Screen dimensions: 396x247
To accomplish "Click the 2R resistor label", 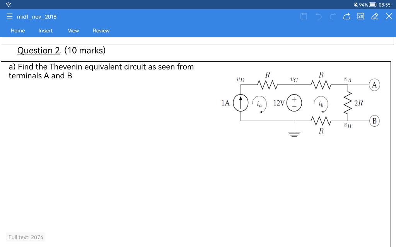I will [358, 103].
